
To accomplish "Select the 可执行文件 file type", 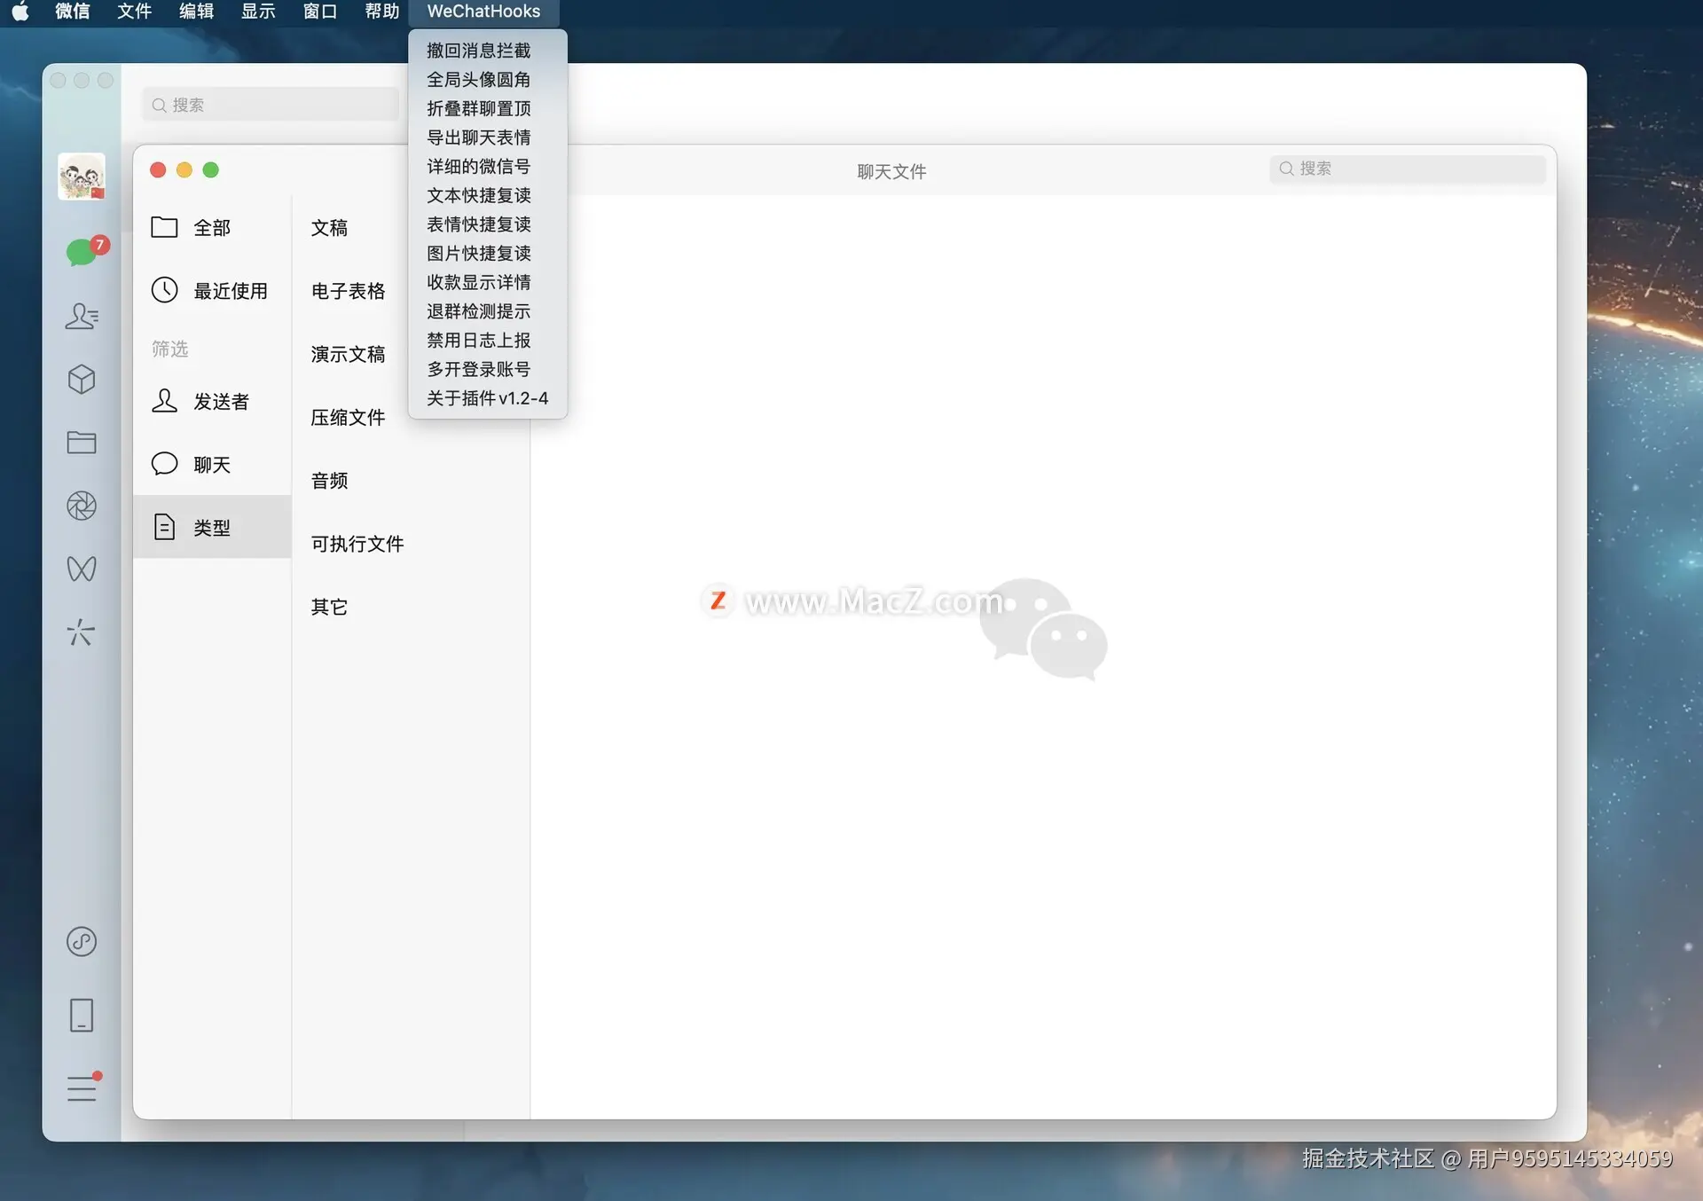I will tap(357, 544).
